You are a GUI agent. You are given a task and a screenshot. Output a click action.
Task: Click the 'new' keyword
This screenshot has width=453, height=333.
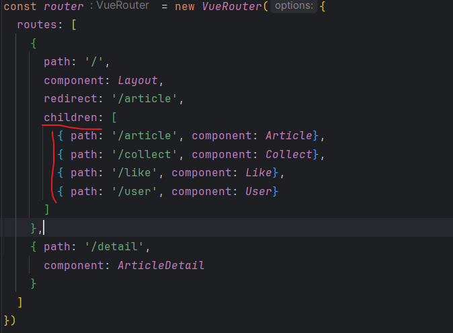pos(185,6)
